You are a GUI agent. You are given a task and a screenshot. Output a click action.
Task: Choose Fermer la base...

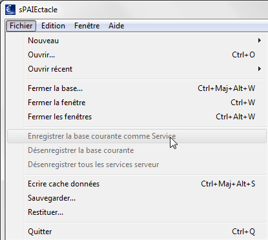pyautogui.click(x=137, y=88)
